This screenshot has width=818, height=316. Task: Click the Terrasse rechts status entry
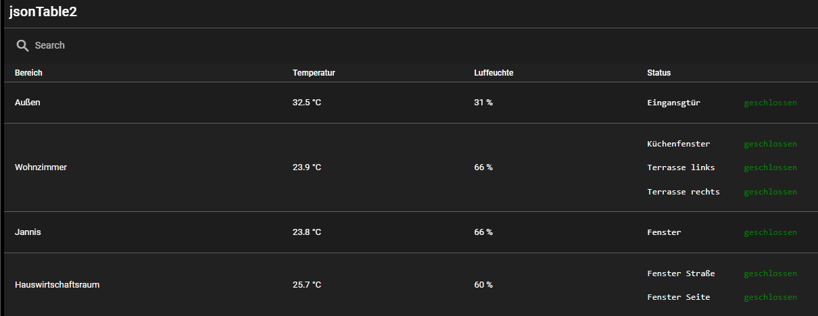pyautogui.click(x=683, y=192)
